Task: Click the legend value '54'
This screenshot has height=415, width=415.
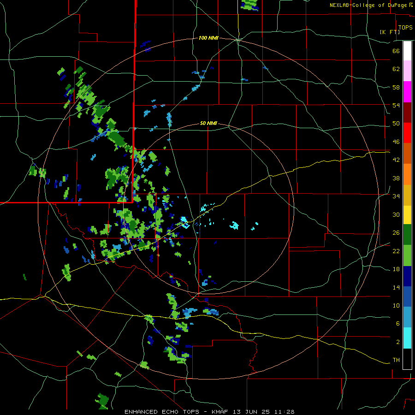Action: 396,105
